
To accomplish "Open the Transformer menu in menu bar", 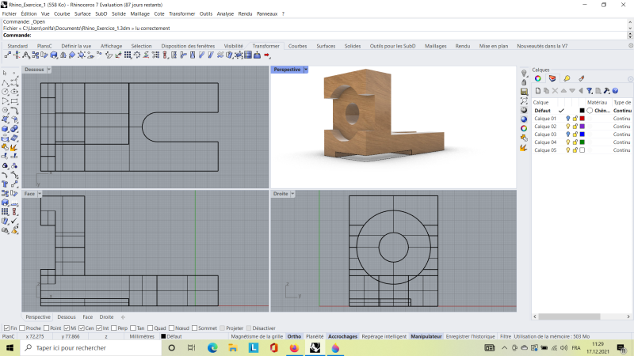I will tap(181, 13).
